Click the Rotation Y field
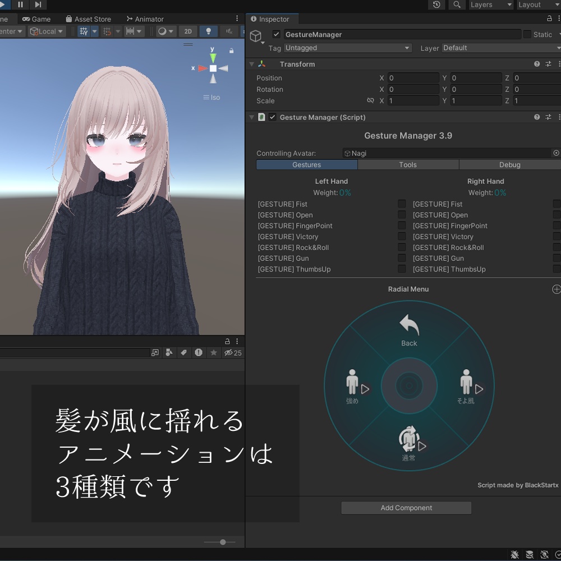Image resolution: width=561 pixels, height=561 pixels. pos(476,89)
